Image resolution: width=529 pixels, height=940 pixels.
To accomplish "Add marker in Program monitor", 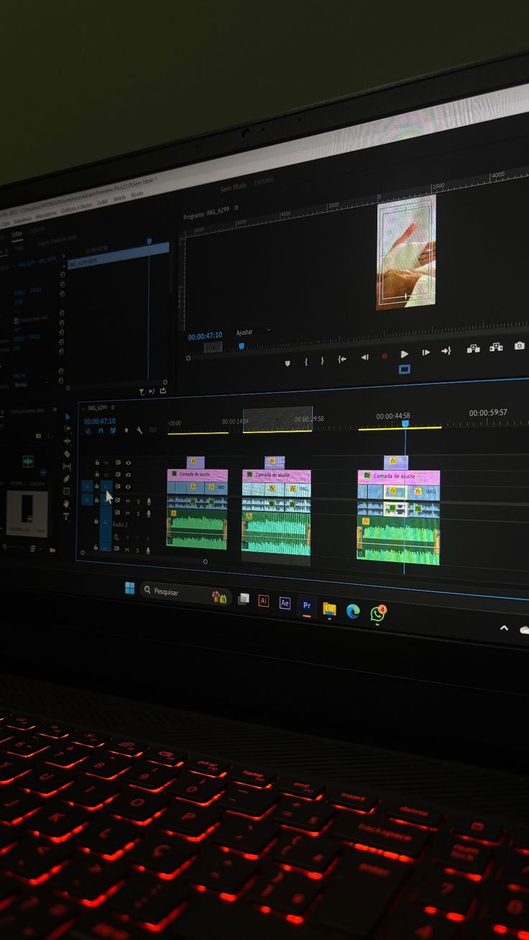I will 287,363.
